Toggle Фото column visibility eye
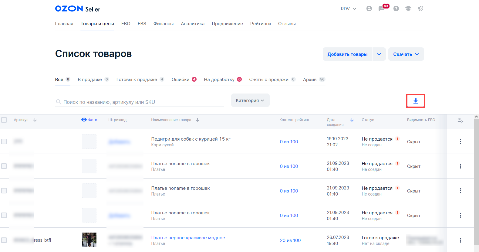The height and width of the screenshot is (252, 479). [x=84, y=120]
